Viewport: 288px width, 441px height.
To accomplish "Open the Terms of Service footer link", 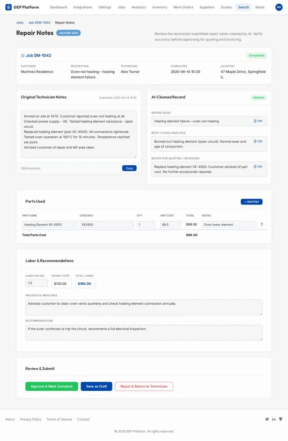I will point(59,419).
